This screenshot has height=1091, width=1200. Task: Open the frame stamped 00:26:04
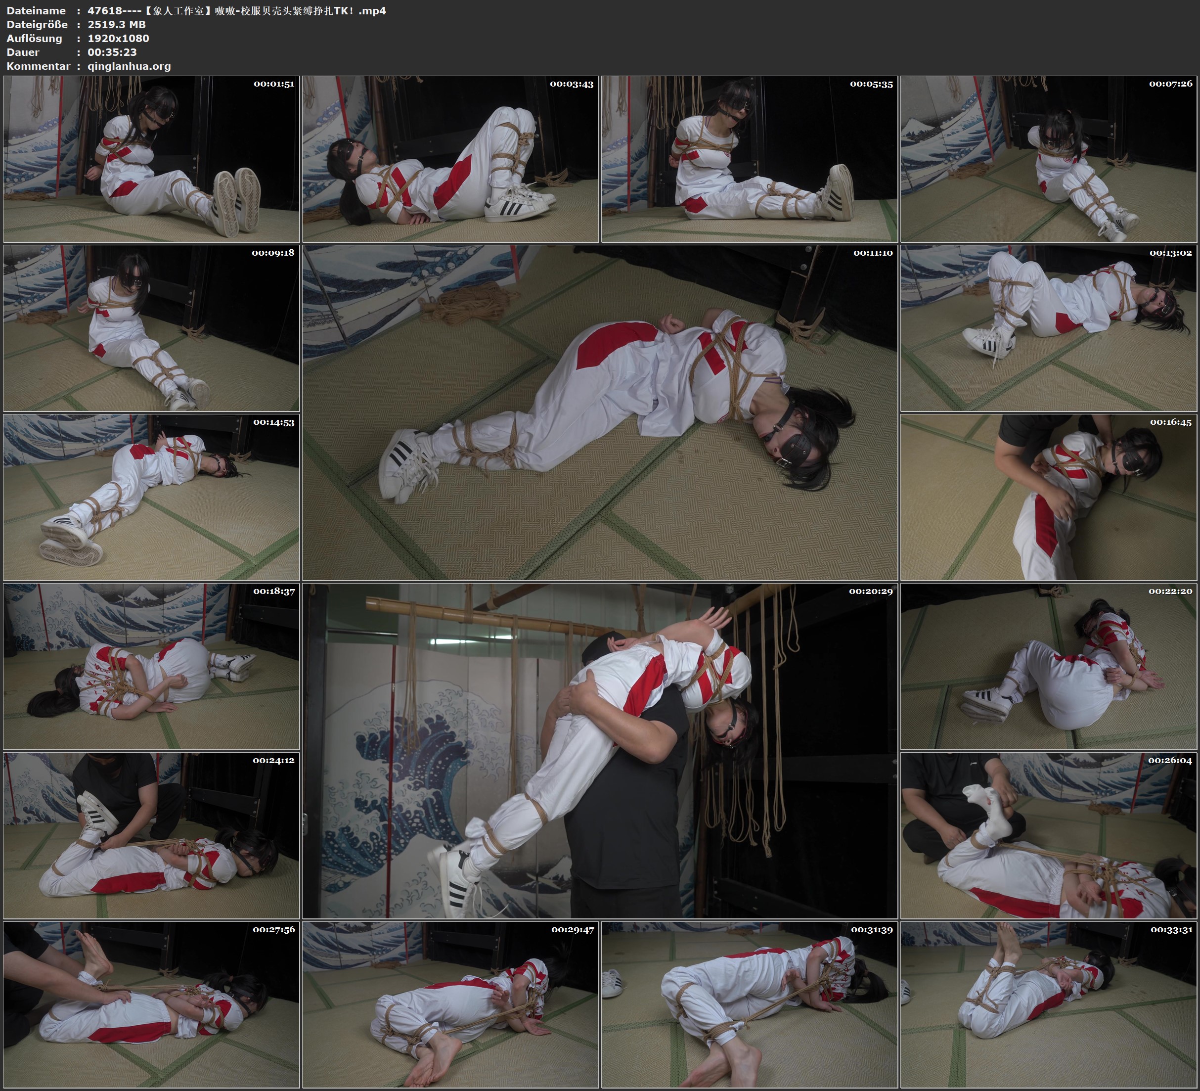pos(1049,835)
